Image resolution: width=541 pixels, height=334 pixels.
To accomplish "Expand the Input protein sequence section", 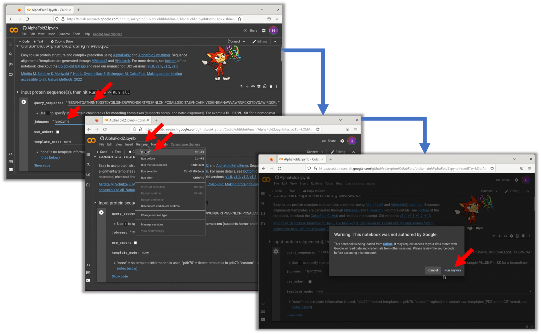I will click(x=17, y=92).
